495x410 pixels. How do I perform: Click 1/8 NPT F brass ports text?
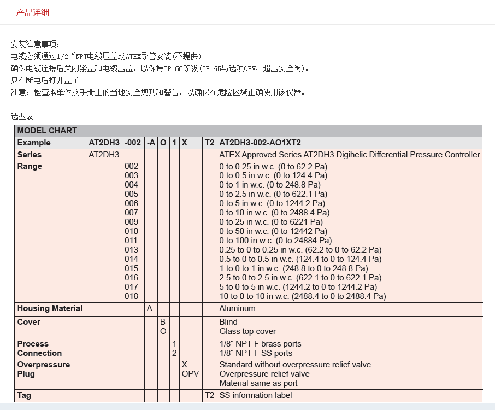(x=261, y=344)
